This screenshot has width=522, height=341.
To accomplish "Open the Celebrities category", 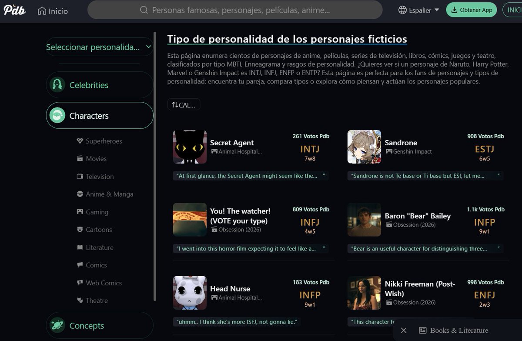I will click(x=99, y=85).
